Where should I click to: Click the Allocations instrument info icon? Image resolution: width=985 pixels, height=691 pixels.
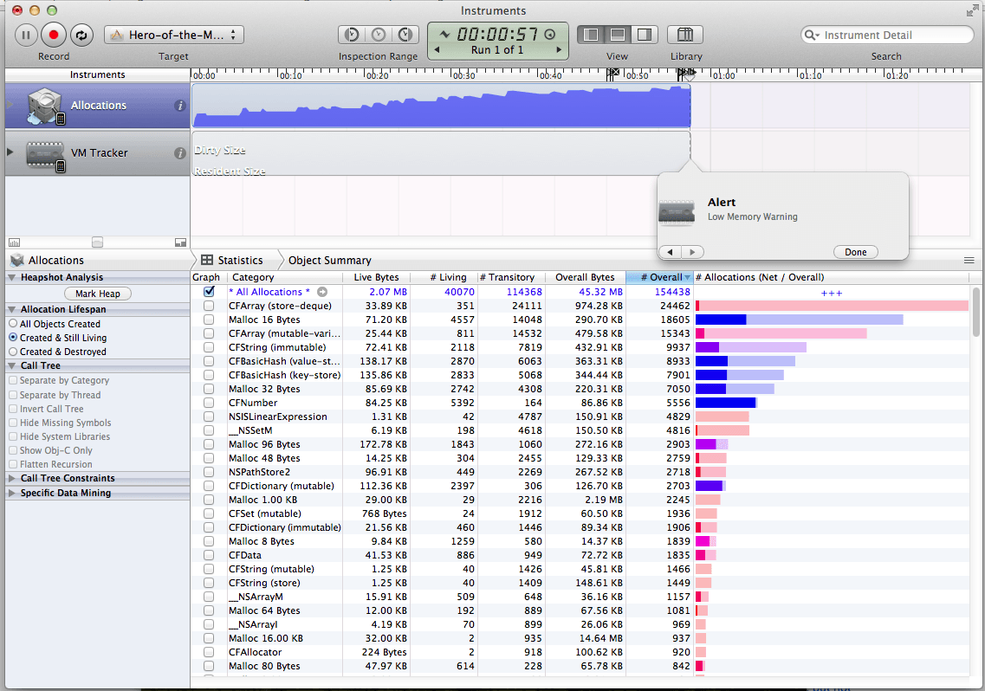180,106
